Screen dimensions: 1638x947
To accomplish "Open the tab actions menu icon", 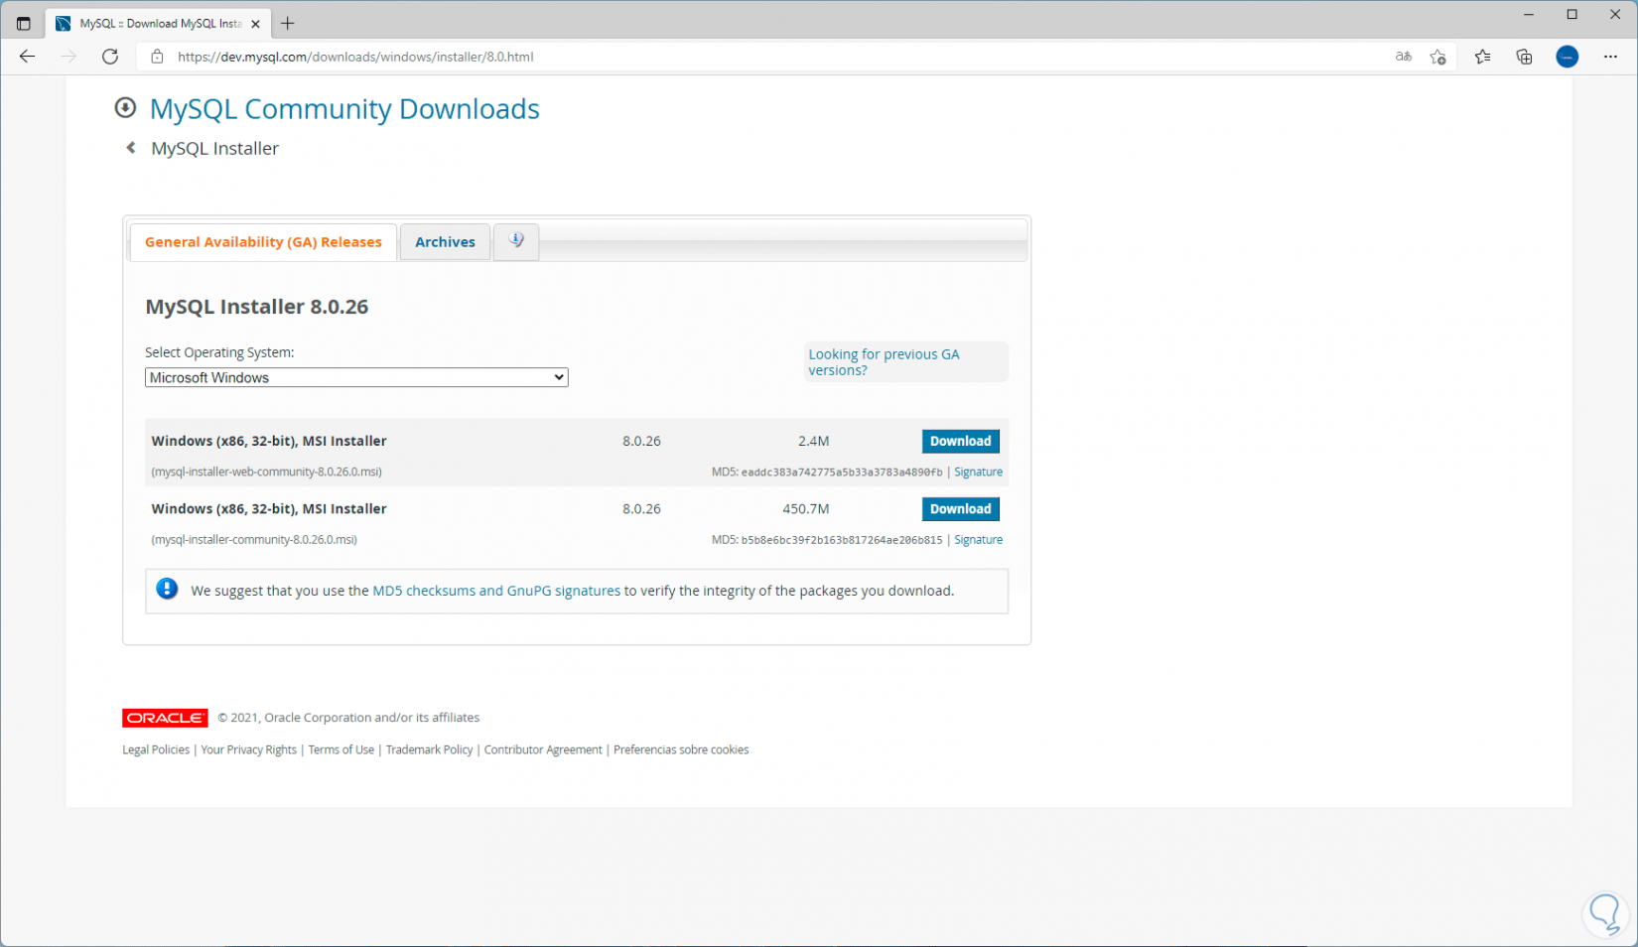I will (24, 23).
